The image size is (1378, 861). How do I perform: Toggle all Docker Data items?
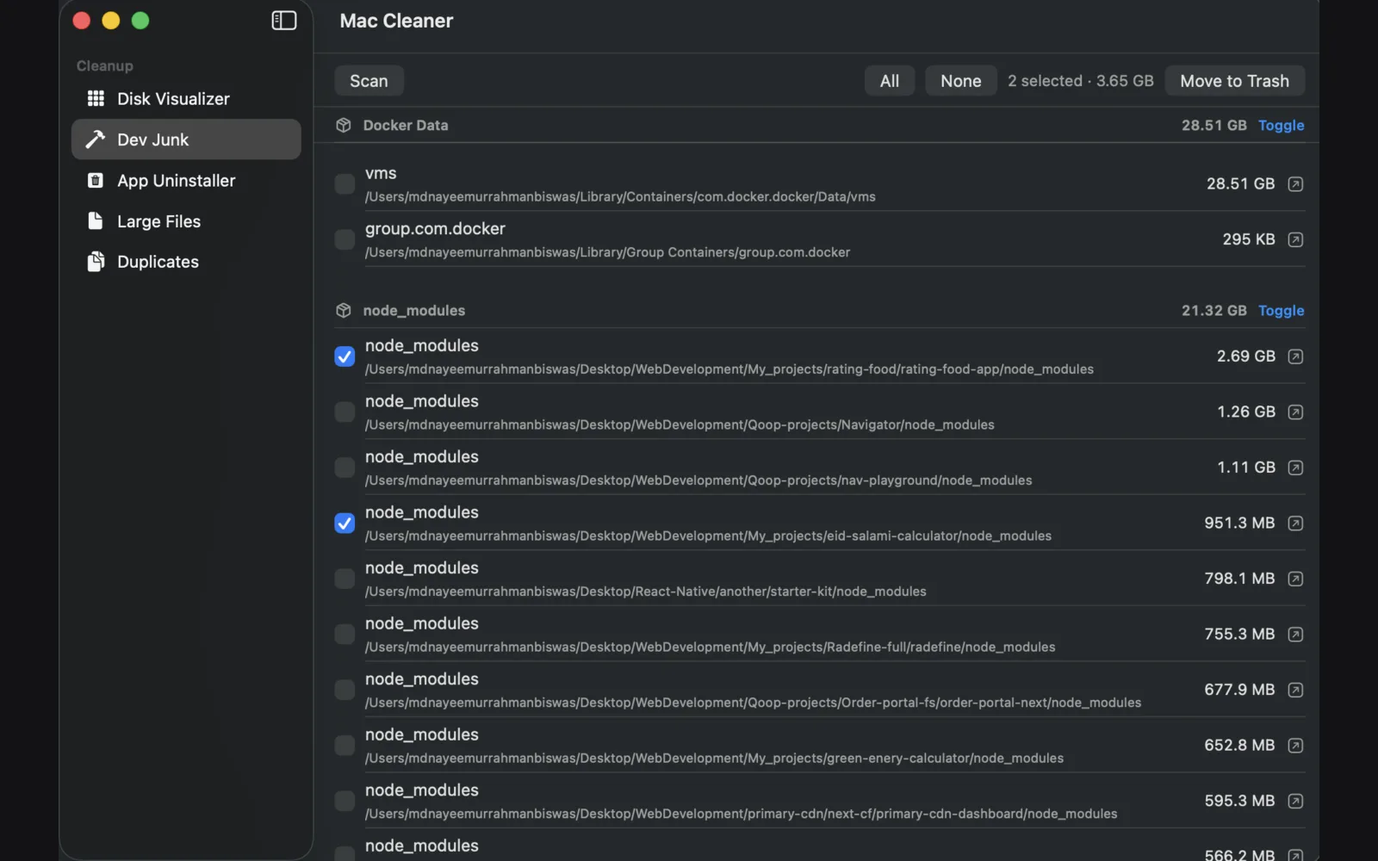[1281, 126]
